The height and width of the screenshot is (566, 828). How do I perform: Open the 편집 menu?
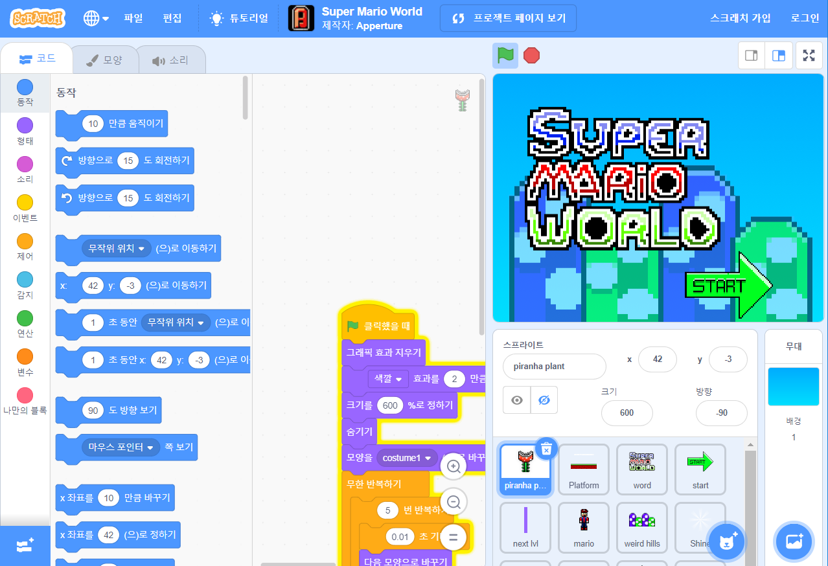tap(172, 18)
